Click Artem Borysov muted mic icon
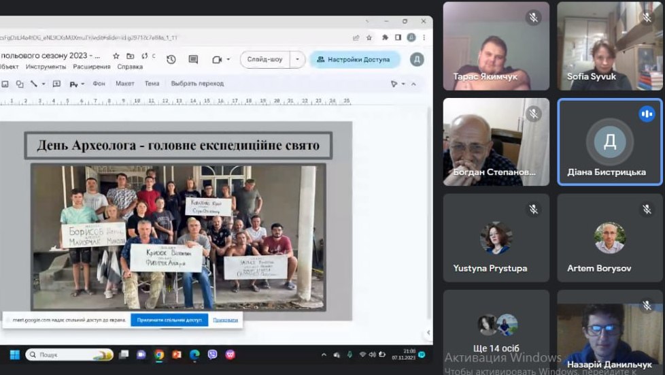This screenshot has height=375, width=665. point(647,209)
